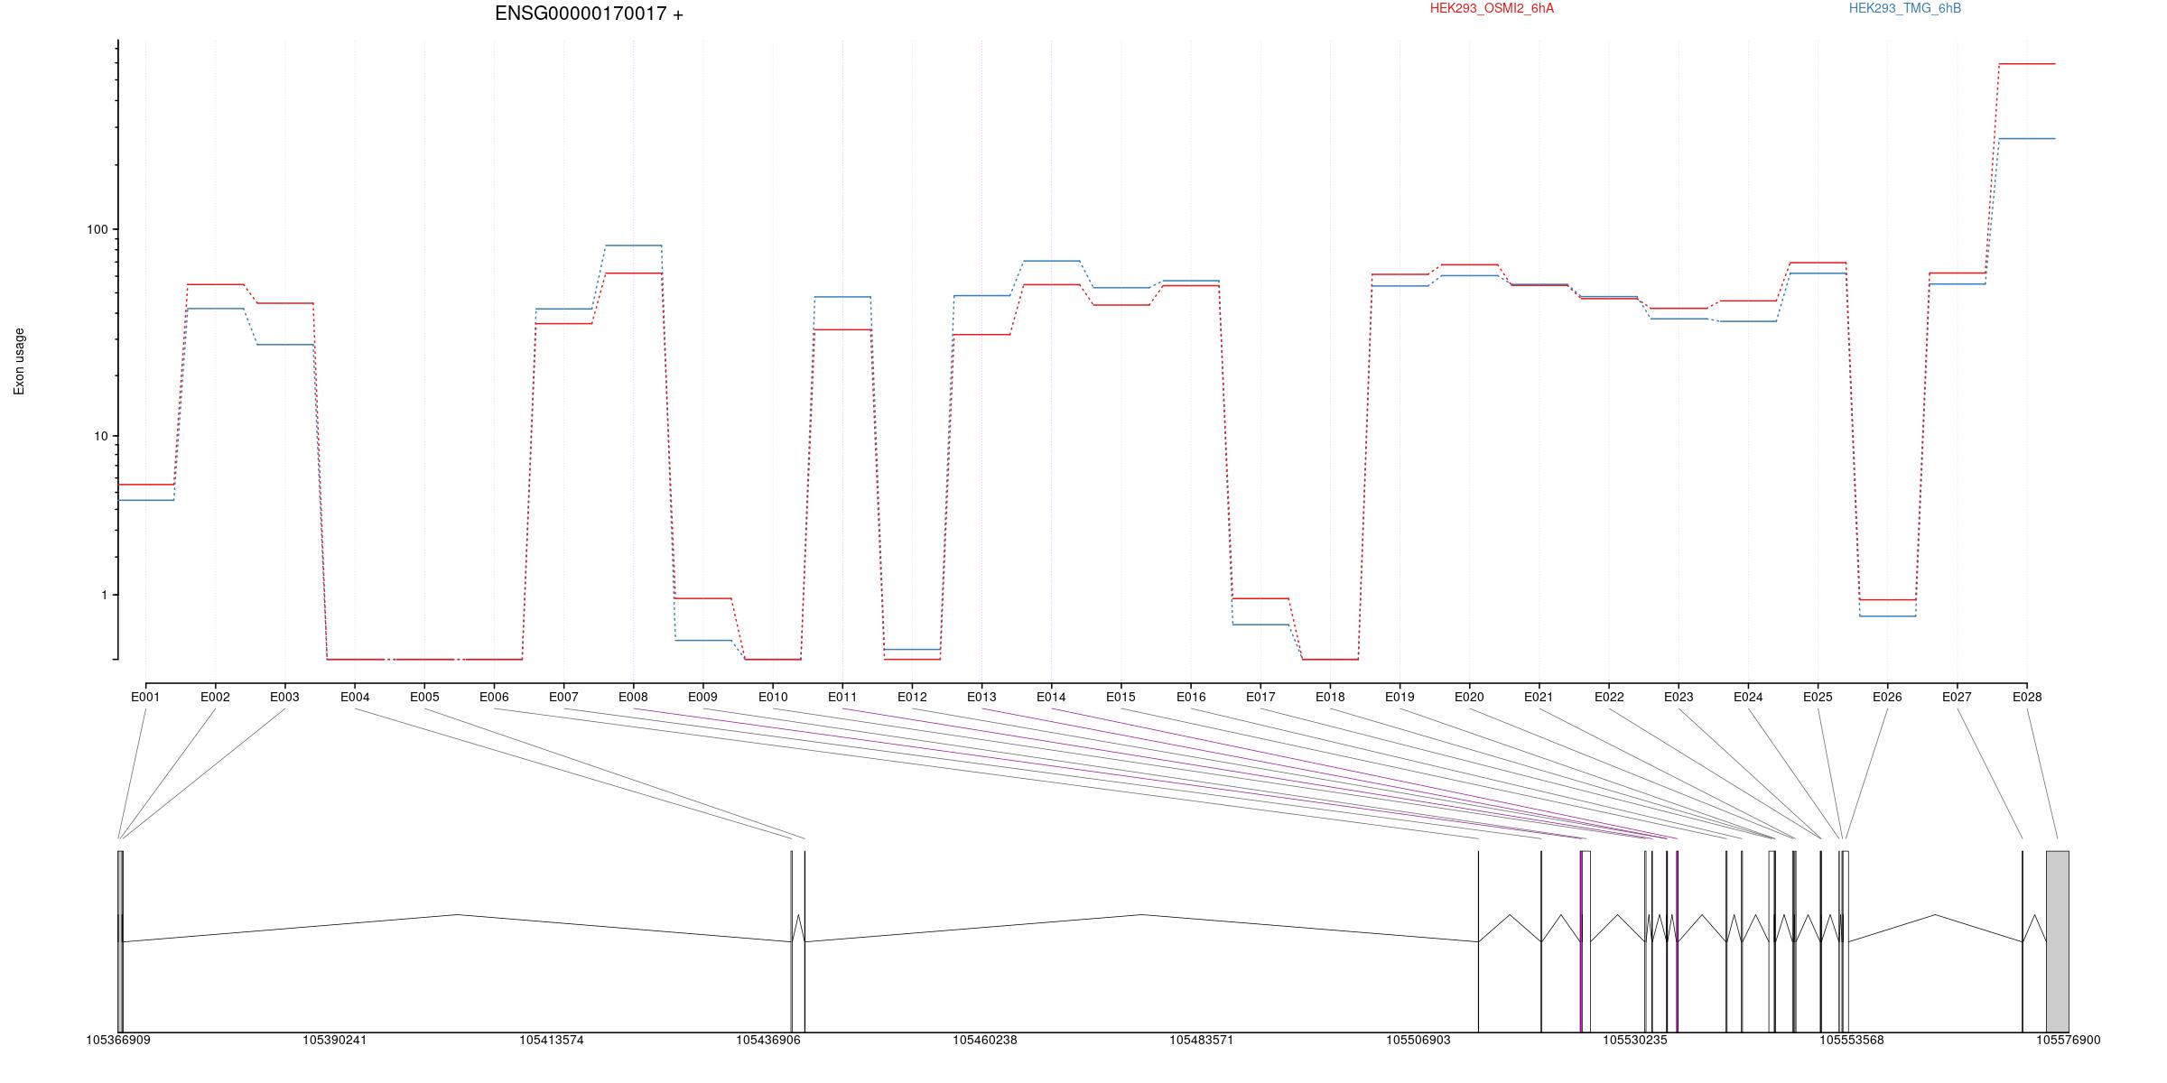This screenshot has height=1083, width=2167.
Task: Click the blue E028 usage line segment
Action: tap(2027, 139)
